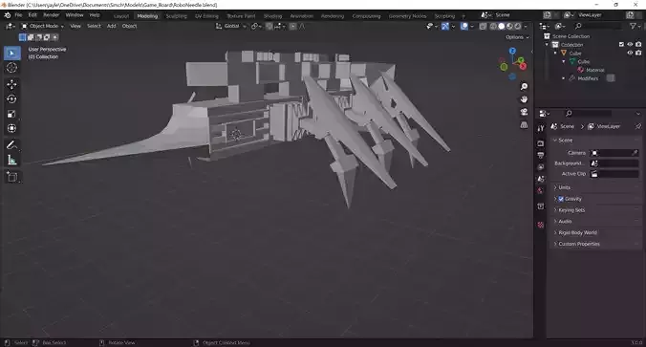
Task: Click the Blender logo menu icon
Action: pos(8,15)
